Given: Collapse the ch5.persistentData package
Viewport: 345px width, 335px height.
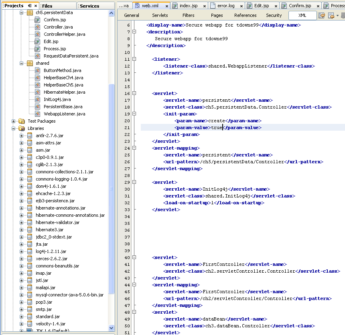Looking at the screenshot, I should [x=22, y=12].
